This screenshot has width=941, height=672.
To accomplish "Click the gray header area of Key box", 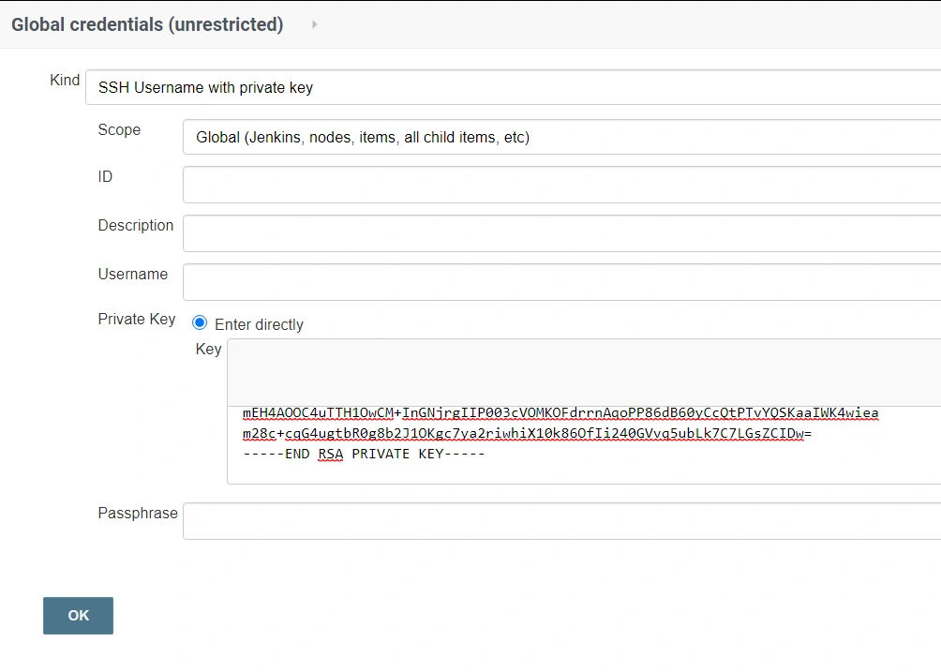I will 583,372.
